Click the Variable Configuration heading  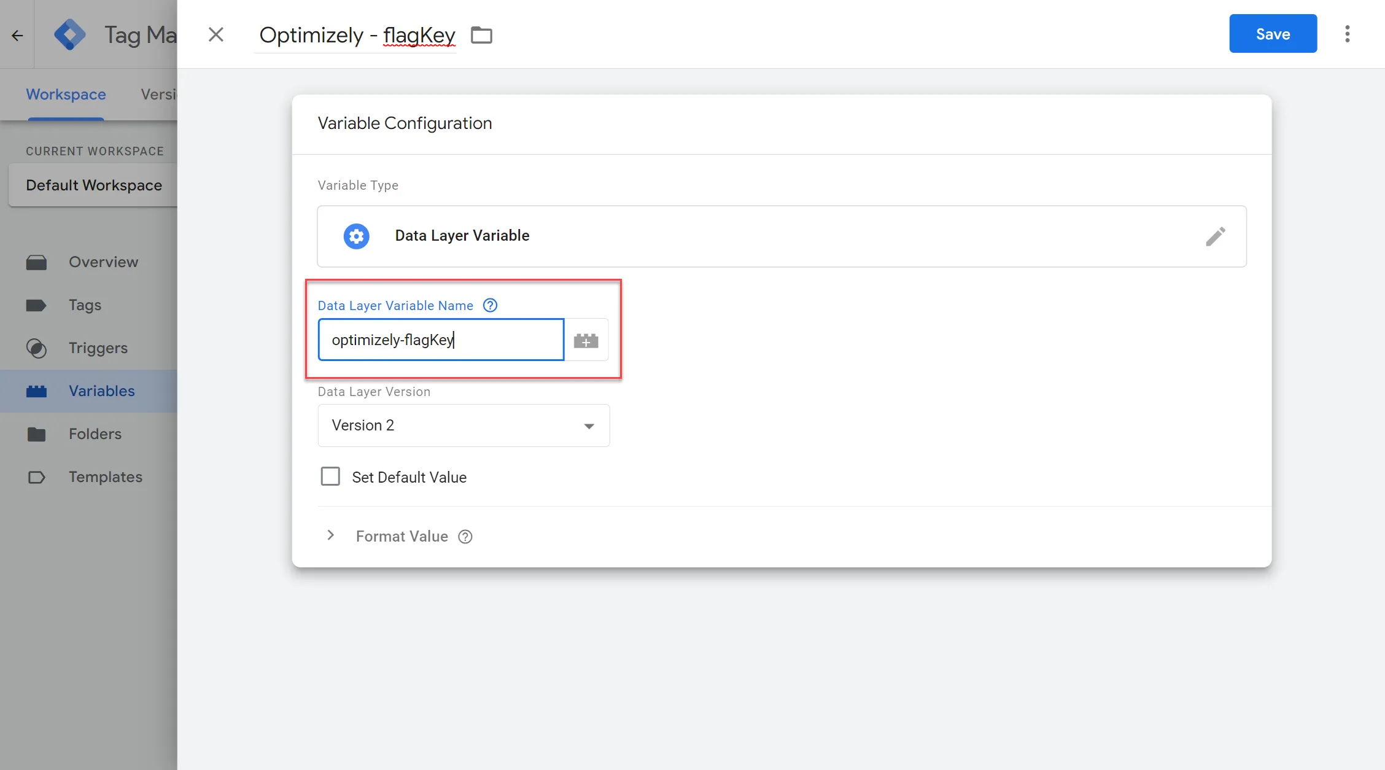(x=405, y=123)
